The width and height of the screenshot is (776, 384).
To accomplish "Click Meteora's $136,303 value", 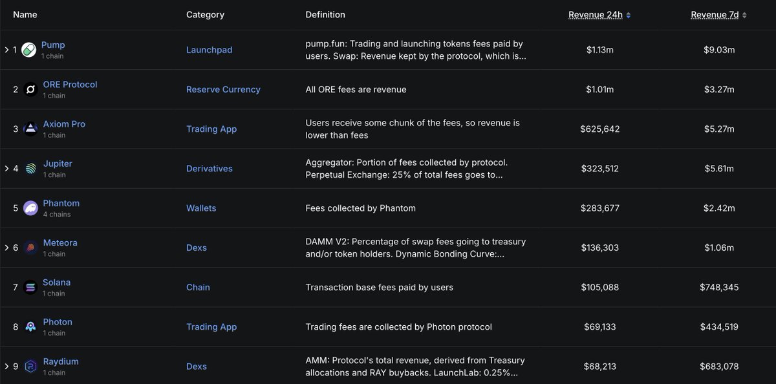I will [x=599, y=248].
